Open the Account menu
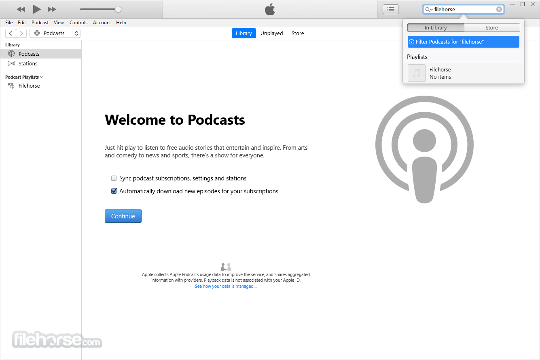 [x=102, y=23]
